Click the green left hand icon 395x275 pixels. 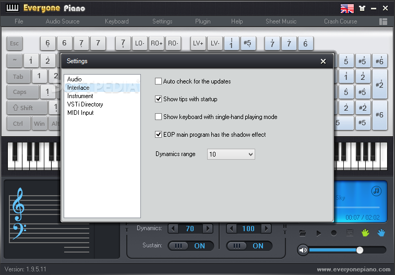pyautogui.click(x=365, y=233)
